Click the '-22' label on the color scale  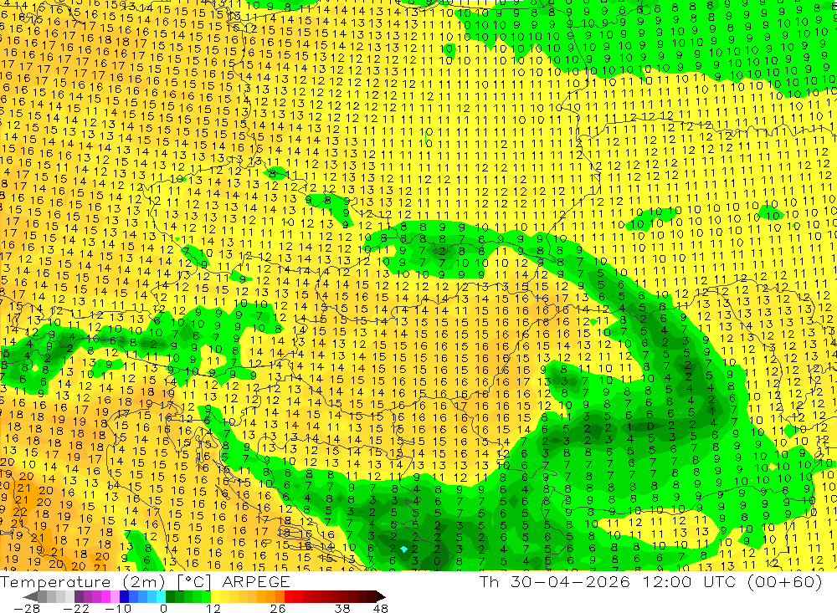76,608
